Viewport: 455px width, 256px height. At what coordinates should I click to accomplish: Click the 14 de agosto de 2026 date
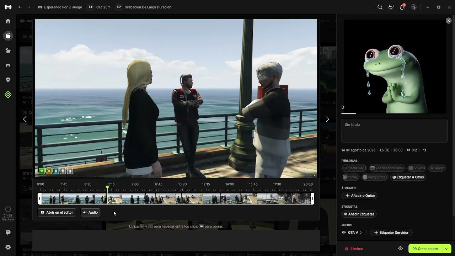(358, 150)
